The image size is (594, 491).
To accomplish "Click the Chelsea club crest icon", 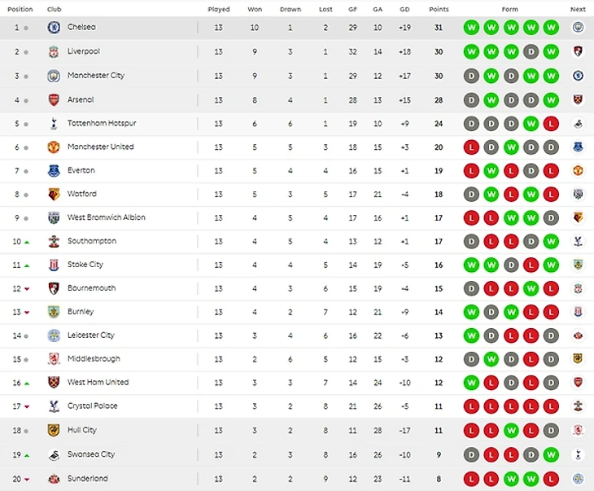I will point(54,28).
